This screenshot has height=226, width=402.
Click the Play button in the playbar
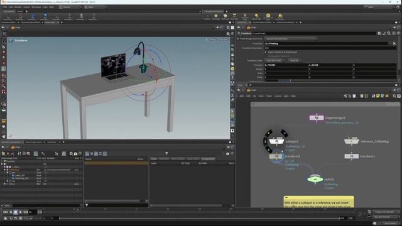point(21,212)
